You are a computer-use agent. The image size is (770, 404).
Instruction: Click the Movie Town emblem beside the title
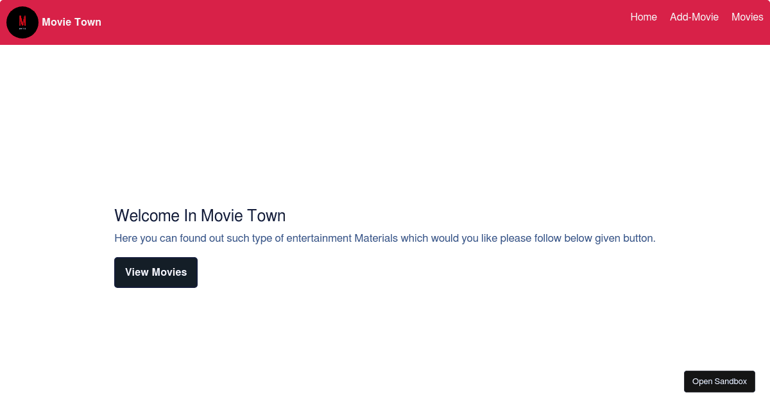pyautogui.click(x=22, y=22)
